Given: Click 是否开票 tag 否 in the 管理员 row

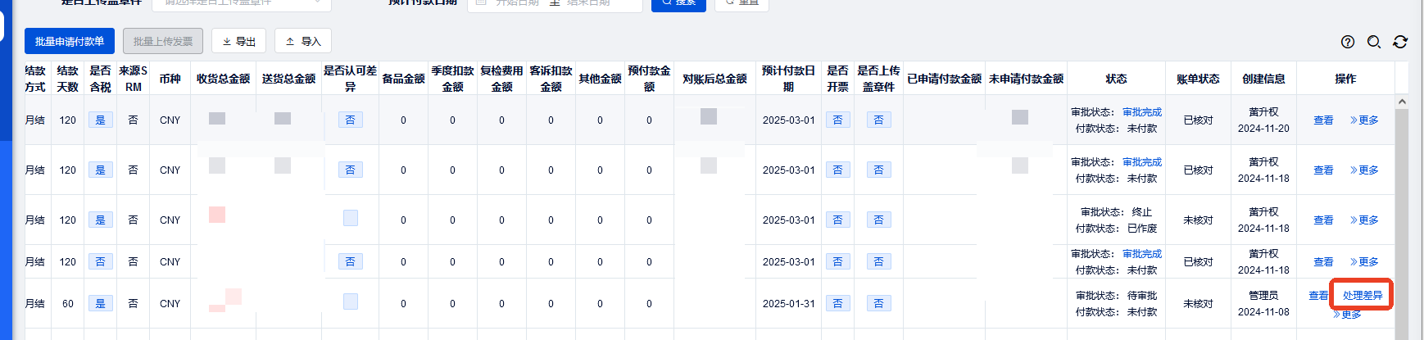Looking at the screenshot, I should [837, 304].
